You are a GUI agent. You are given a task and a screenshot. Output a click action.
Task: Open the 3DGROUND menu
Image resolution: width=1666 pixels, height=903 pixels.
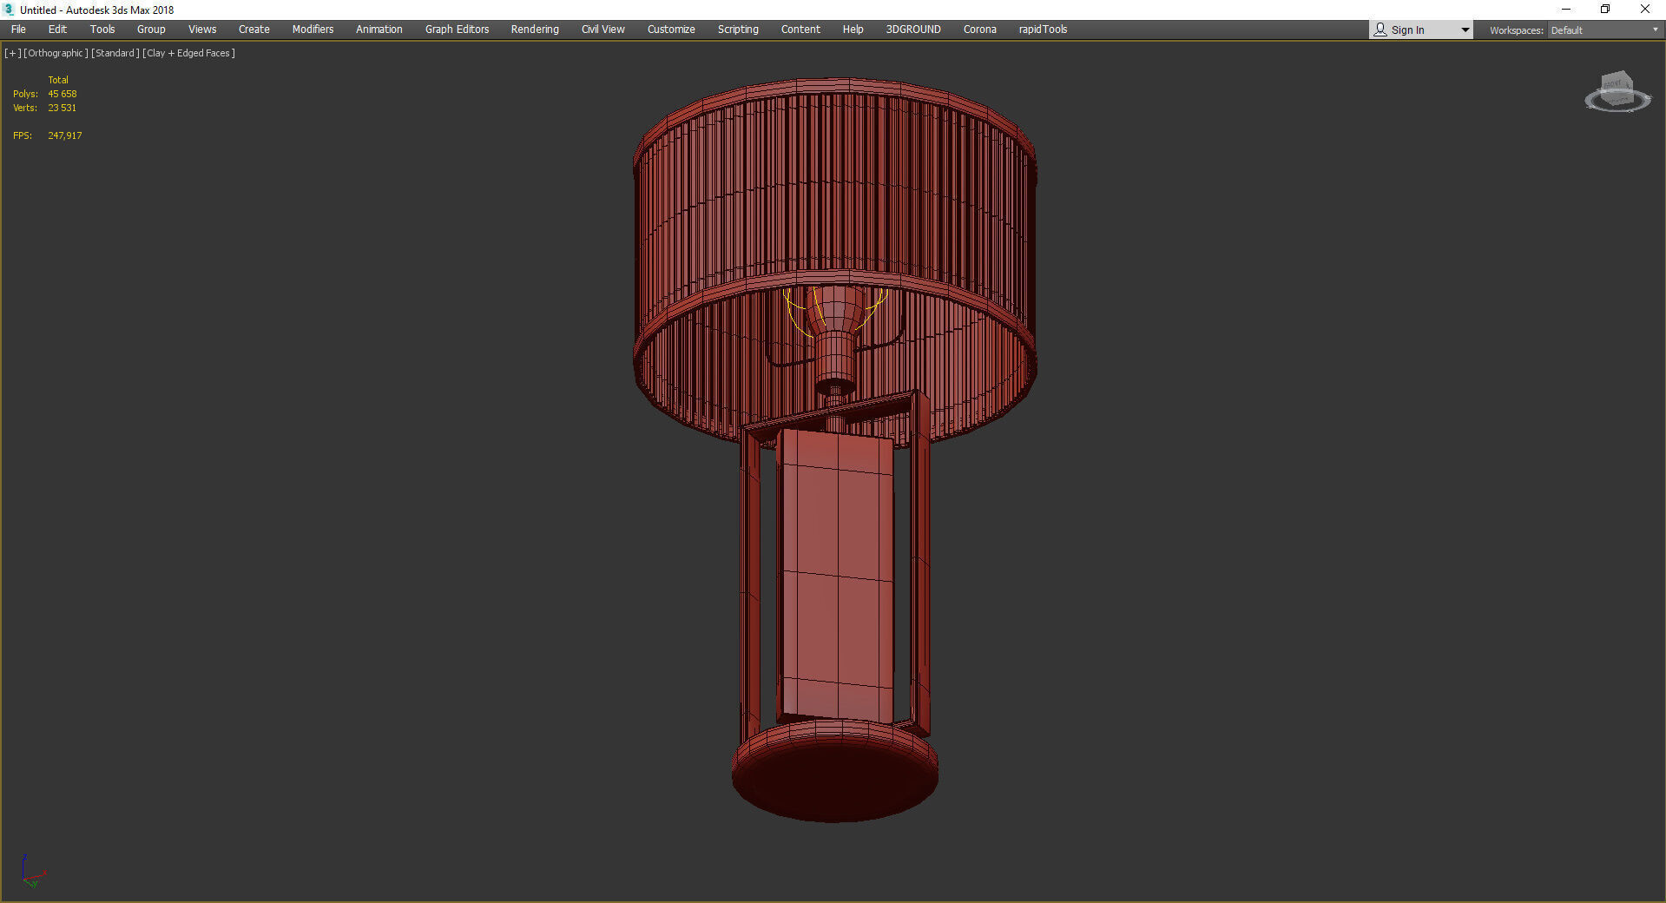[x=913, y=30]
